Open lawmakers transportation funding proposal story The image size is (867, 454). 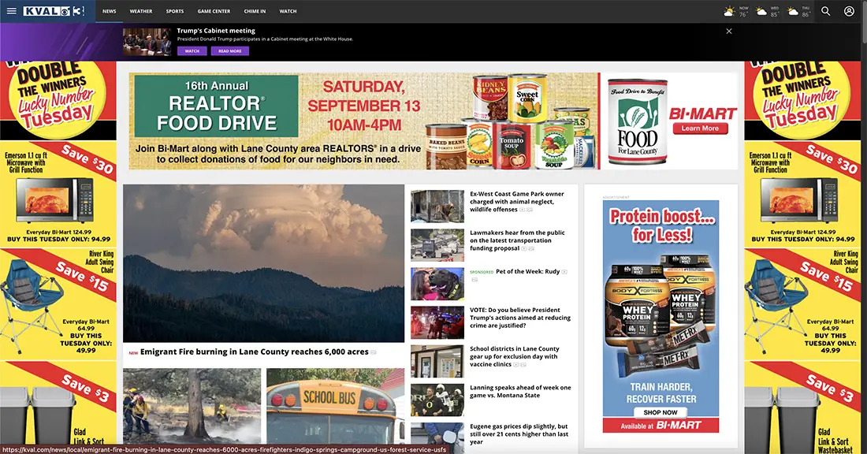[x=518, y=240]
